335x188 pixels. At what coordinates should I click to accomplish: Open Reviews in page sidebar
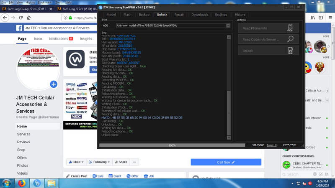(x=23, y=142)
